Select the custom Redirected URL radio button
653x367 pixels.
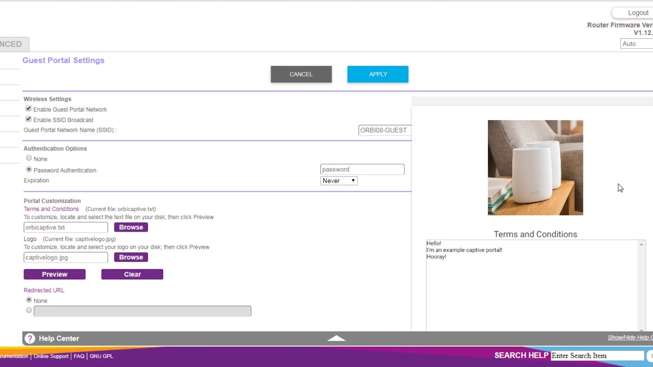tap(29, 310)
